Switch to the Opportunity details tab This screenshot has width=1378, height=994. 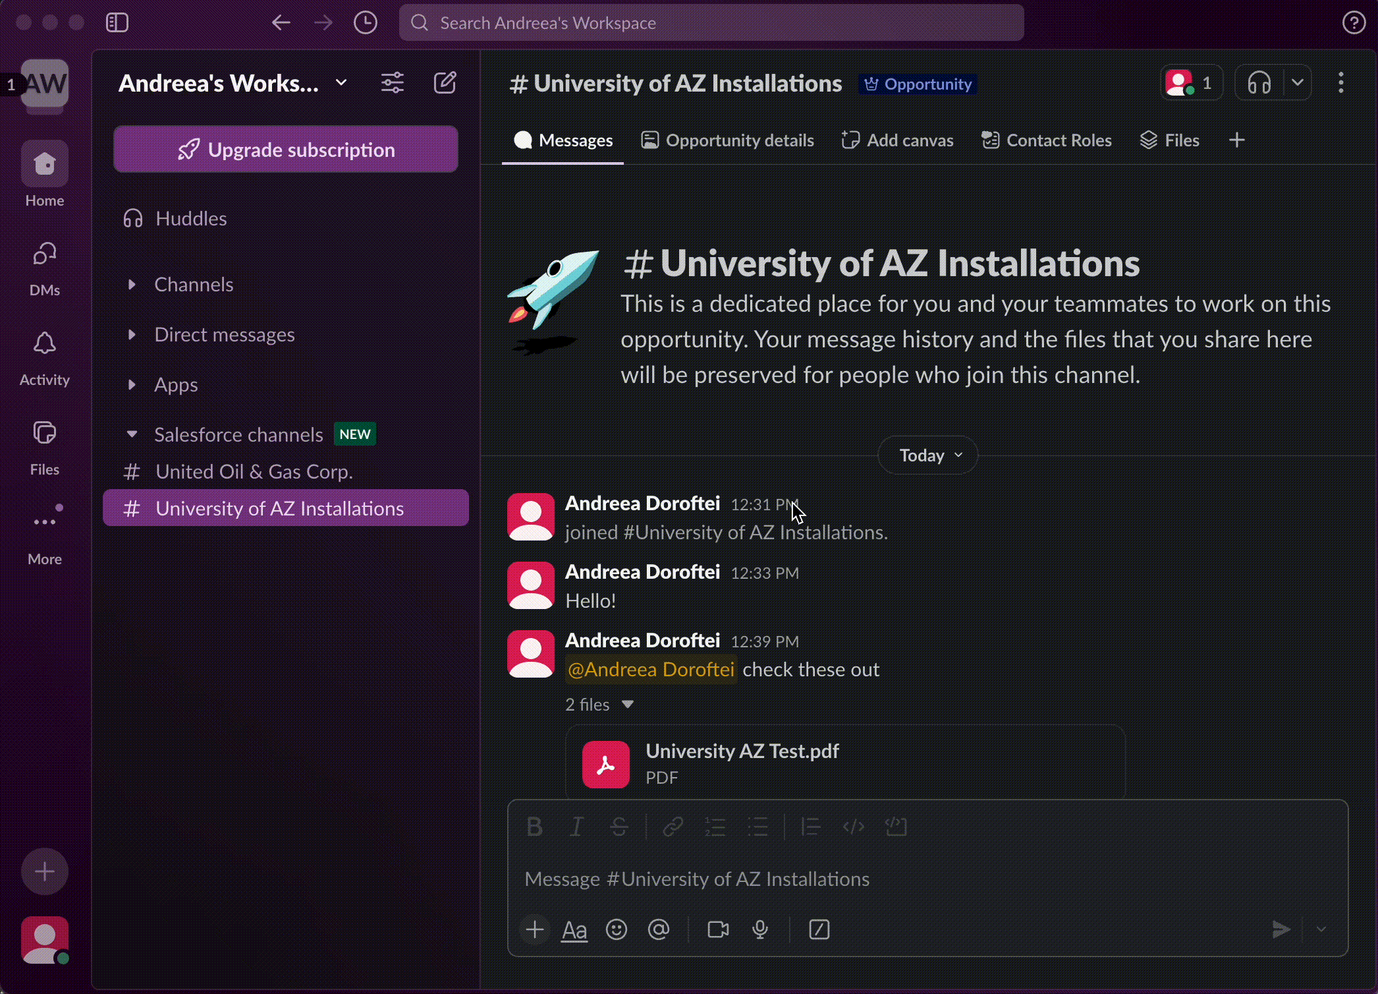point(728,140)
